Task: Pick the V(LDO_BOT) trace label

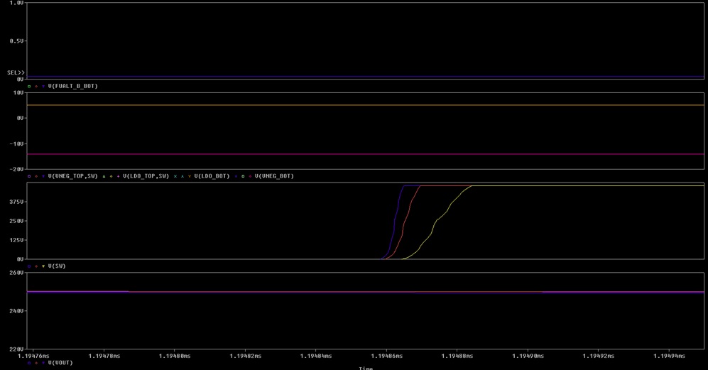Action: (212, 176)
